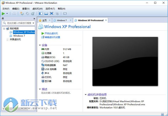
Task: Click the 内存 memory device icon
Action: click(43, 49)
